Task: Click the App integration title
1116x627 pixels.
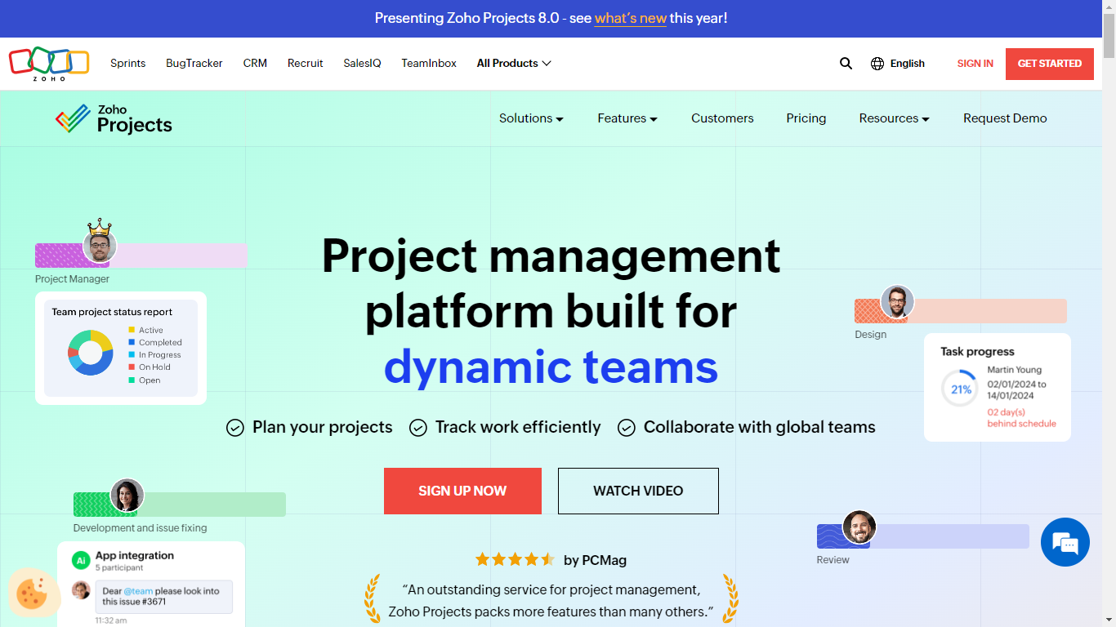Action: pyautogui.click(x=135, y=555)
